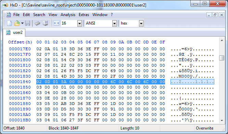Open the File menu

[x=16, y=15]
